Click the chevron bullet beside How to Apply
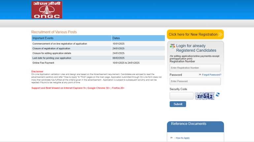The width and height of the screenshot is (254, 142). click(x=172, y=138)
